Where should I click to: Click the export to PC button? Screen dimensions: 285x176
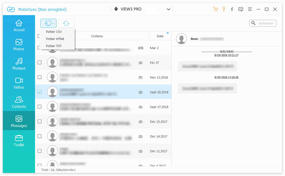48,23
